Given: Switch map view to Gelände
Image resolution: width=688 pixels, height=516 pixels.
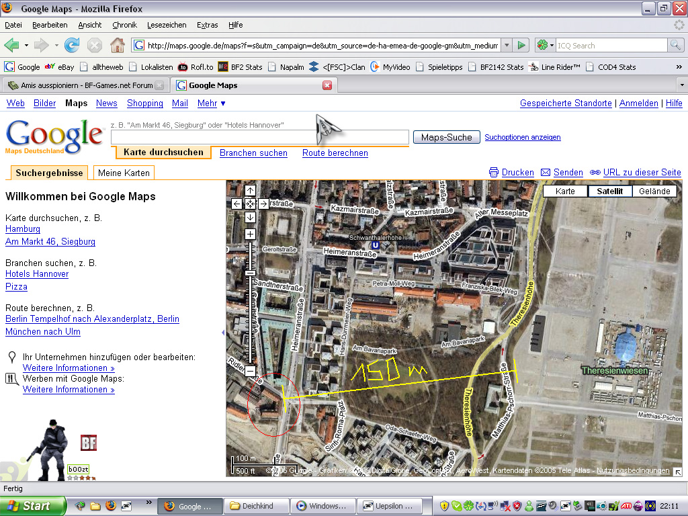Looking at the screenshot, I should click(654, 191).
